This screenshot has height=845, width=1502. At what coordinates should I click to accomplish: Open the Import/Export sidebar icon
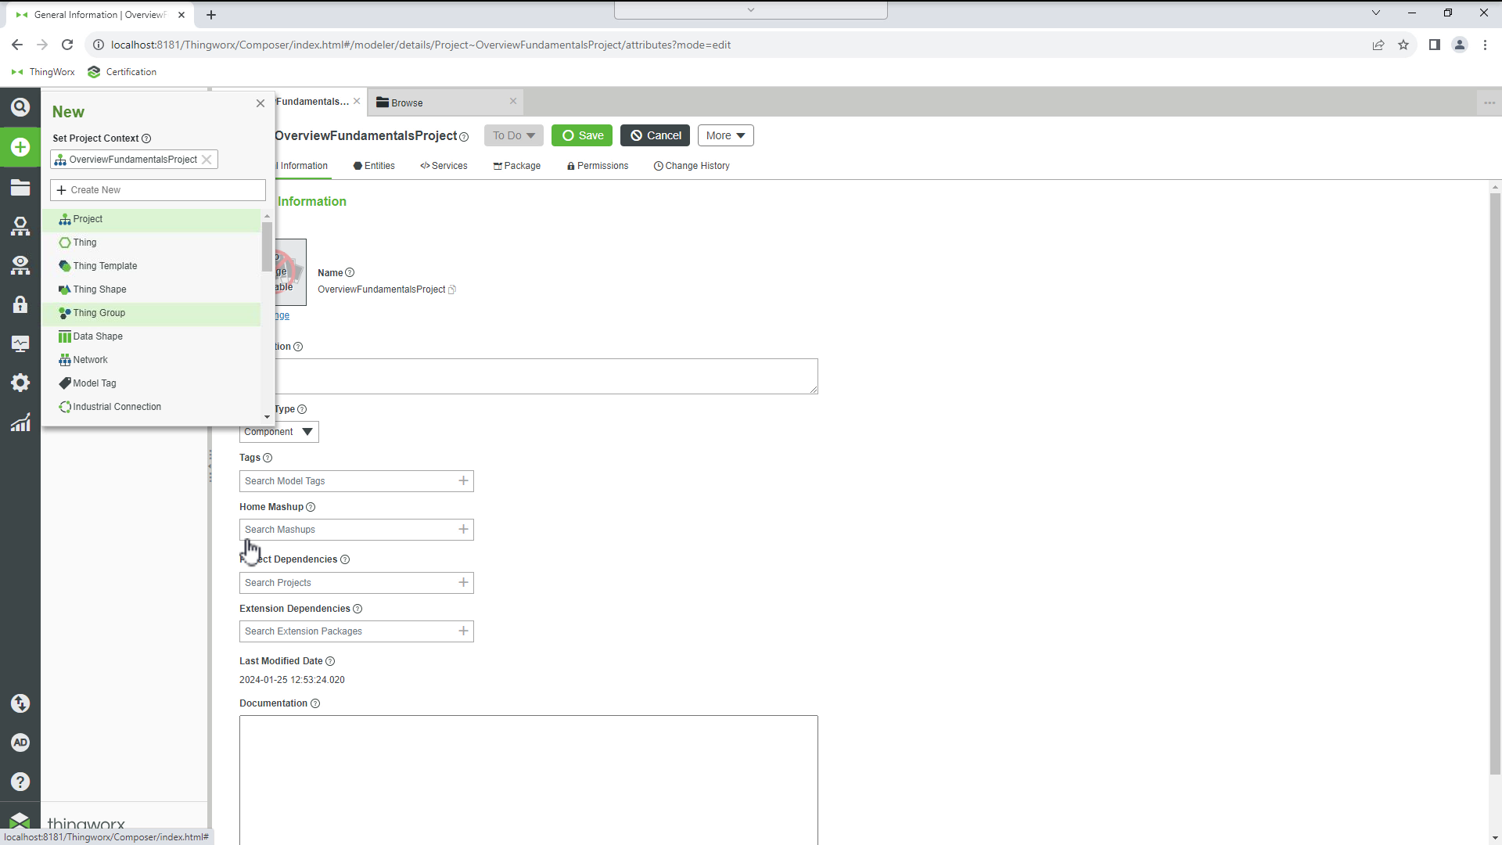pos(20,703)
